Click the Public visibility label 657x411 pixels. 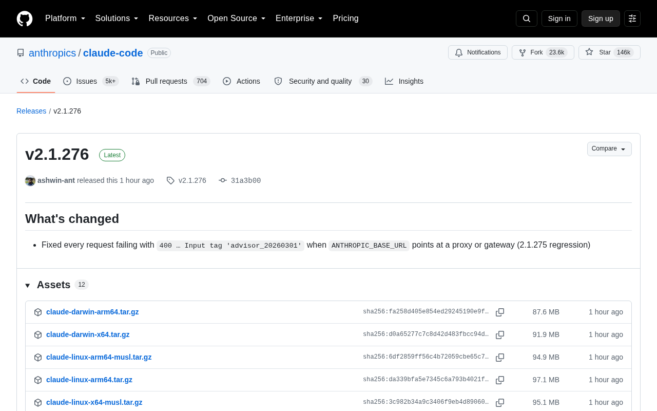click(x=159, y=53)
